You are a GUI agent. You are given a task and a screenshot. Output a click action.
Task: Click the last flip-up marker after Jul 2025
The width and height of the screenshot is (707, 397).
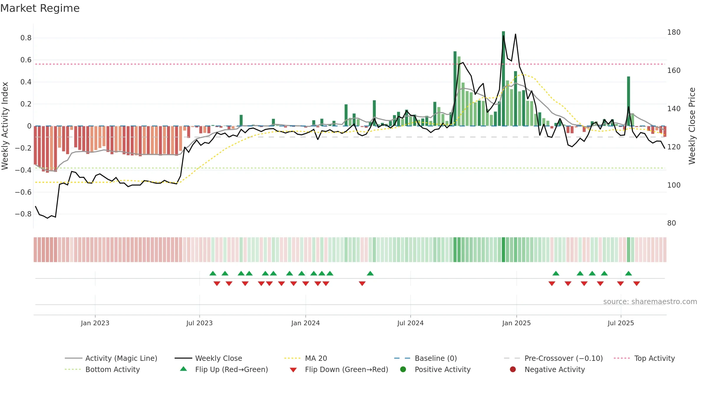pos(628,273)
